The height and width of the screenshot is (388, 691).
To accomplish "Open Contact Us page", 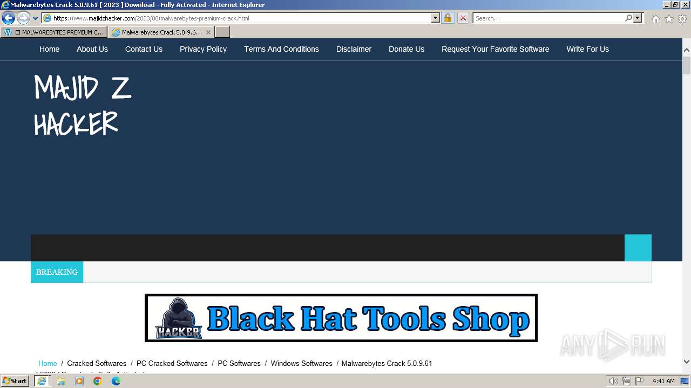I will (144, 49).
